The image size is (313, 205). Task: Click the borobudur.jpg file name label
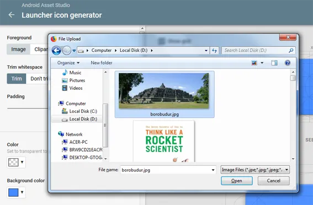(x=165, y=114)
